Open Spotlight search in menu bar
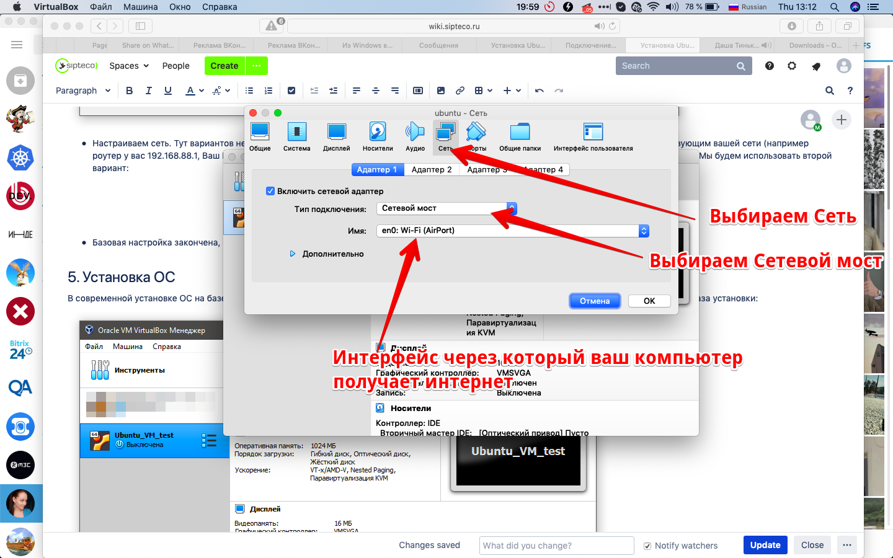Viewport: 893px width, 558px height. tap(835, 7)
